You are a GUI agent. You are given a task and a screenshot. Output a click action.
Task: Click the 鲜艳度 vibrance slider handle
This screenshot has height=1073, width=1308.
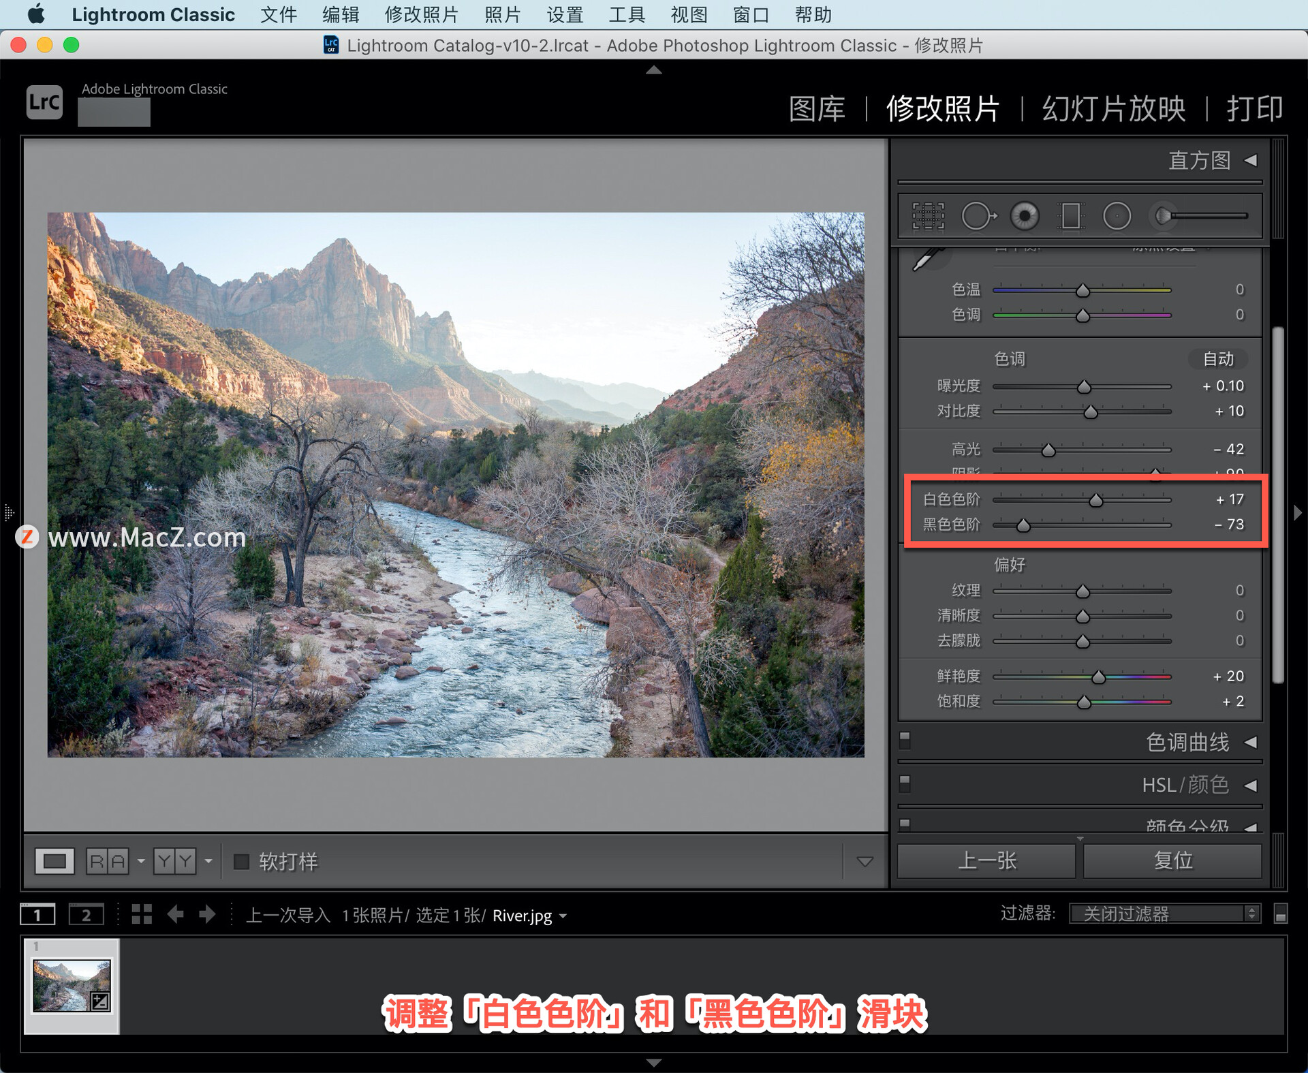pyautogui.click(x=1098, y=677)
